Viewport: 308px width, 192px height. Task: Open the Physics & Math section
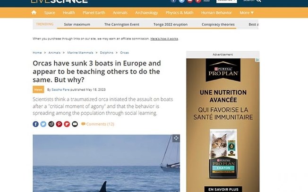tap(180, 13)
